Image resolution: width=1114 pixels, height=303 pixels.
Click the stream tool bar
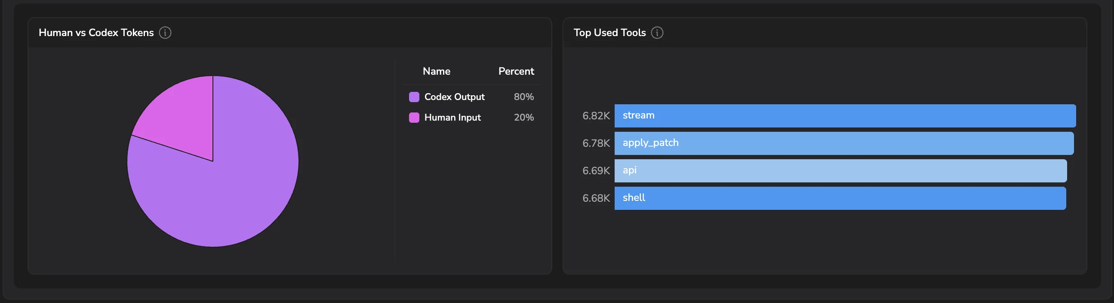(x=845, y=116)
